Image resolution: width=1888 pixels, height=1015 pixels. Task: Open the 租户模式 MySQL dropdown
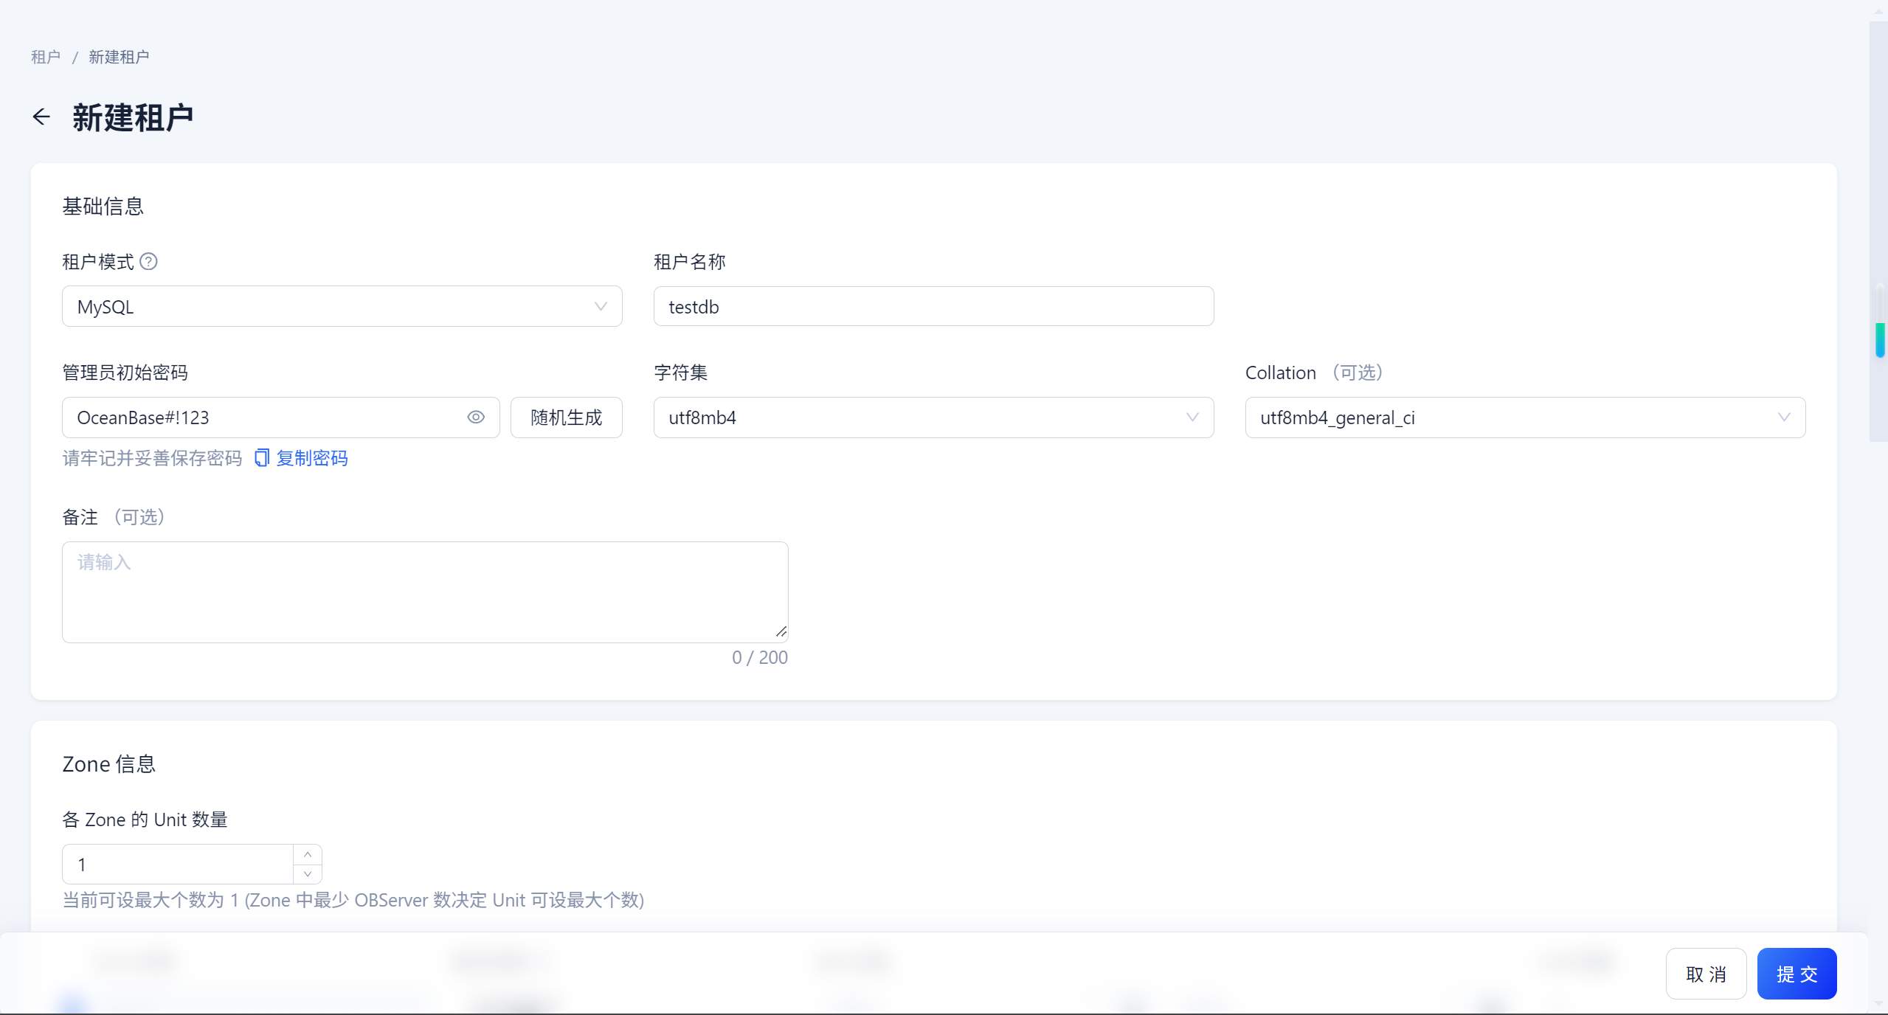point(342,307)
